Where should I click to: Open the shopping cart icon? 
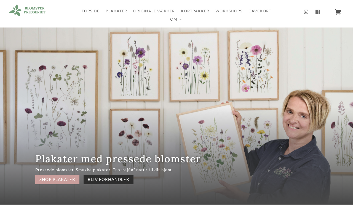tap(338, 12)
